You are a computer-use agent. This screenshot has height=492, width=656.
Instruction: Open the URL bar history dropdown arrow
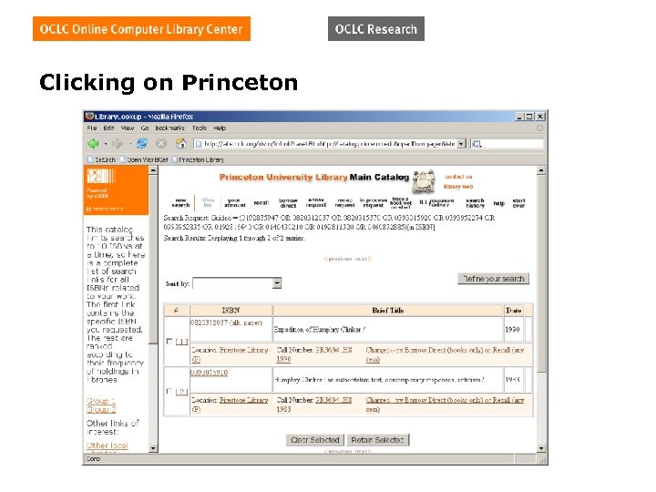click(x=461, y=144)
